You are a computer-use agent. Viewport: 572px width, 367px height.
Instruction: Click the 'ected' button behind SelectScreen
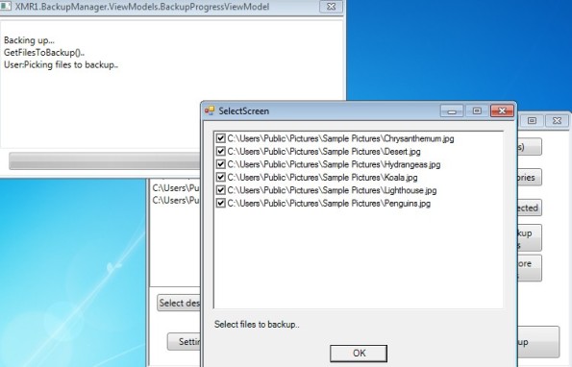(x=530, y=208)
